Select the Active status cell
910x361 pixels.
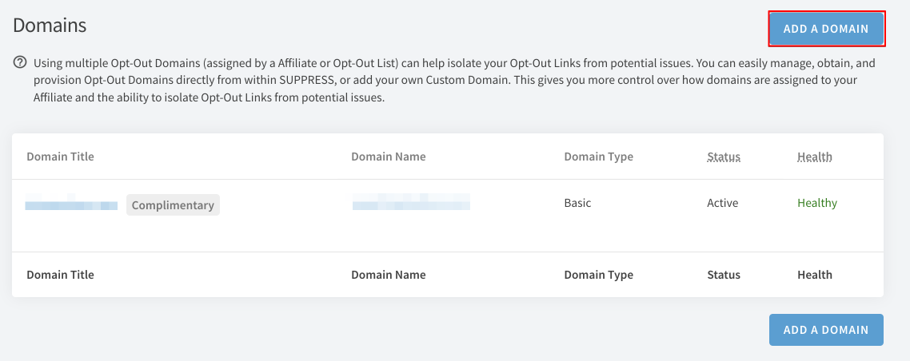723,203
